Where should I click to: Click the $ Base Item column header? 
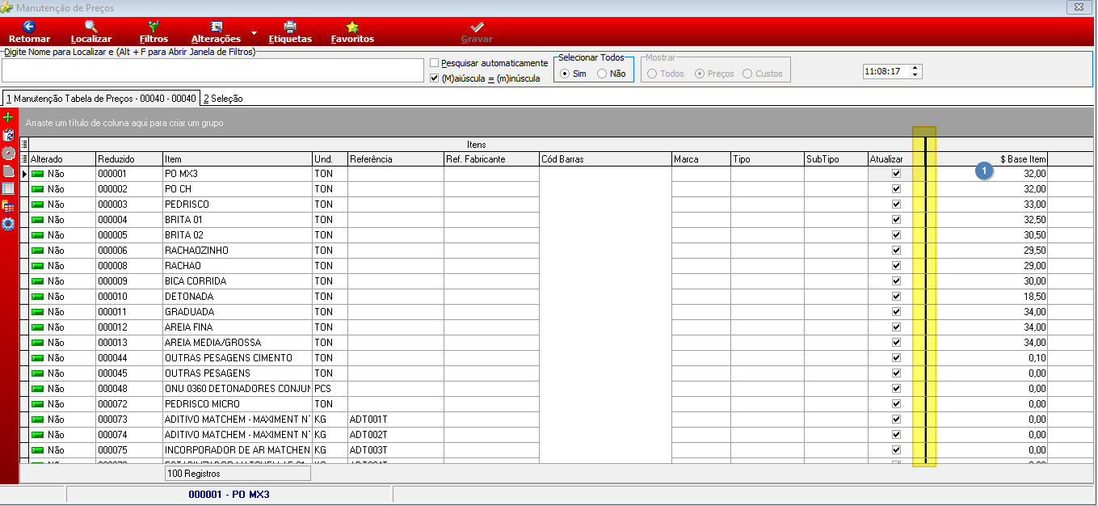pos(992,159)
